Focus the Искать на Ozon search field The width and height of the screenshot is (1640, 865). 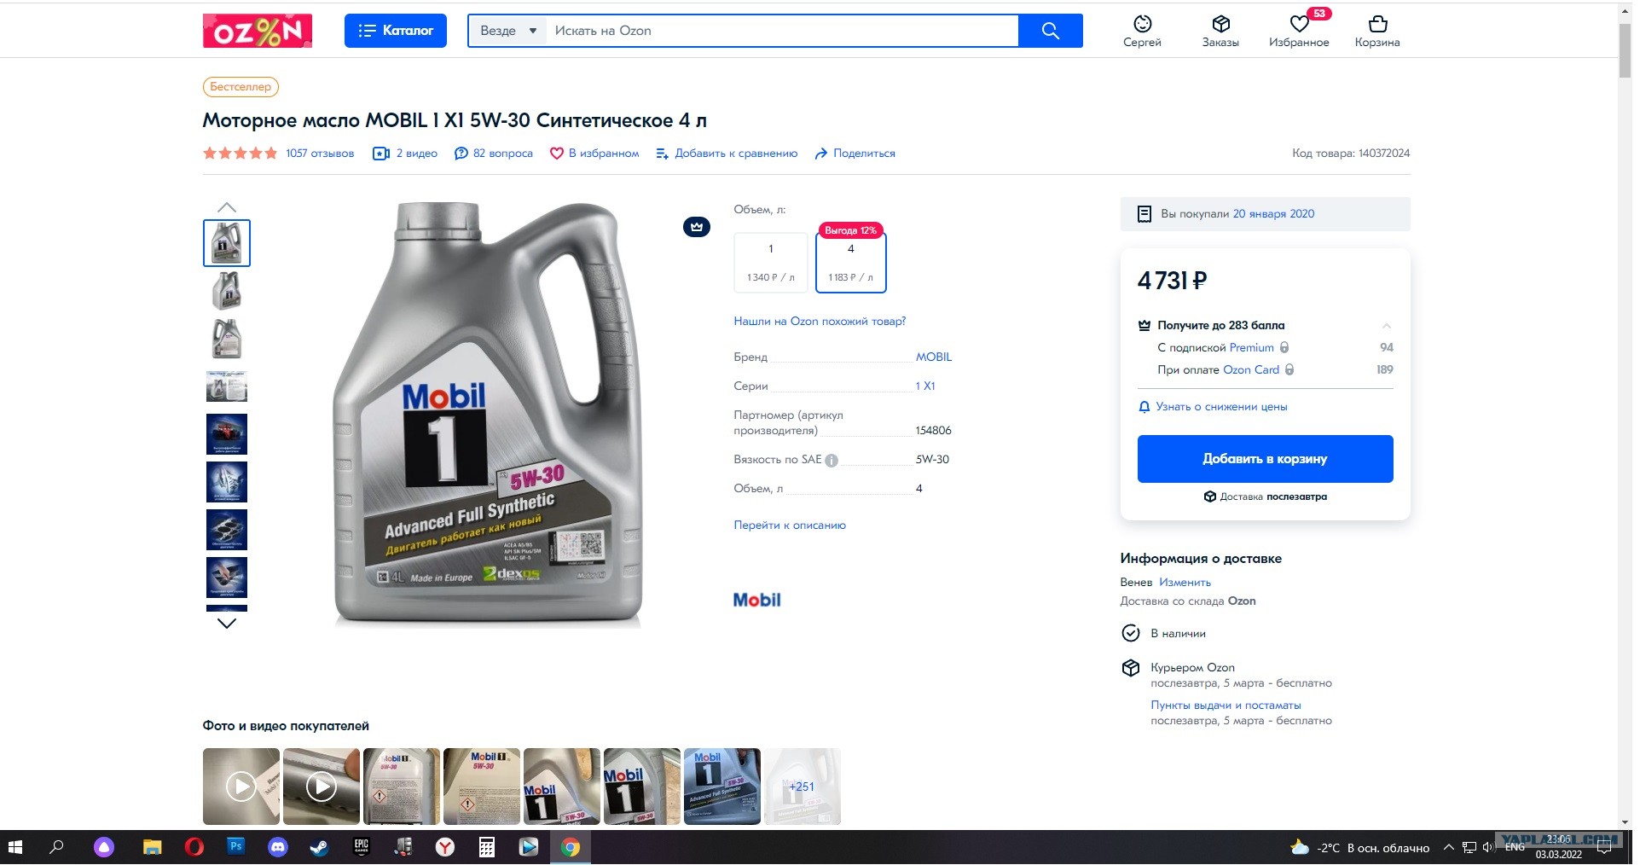tap(782, 31)
